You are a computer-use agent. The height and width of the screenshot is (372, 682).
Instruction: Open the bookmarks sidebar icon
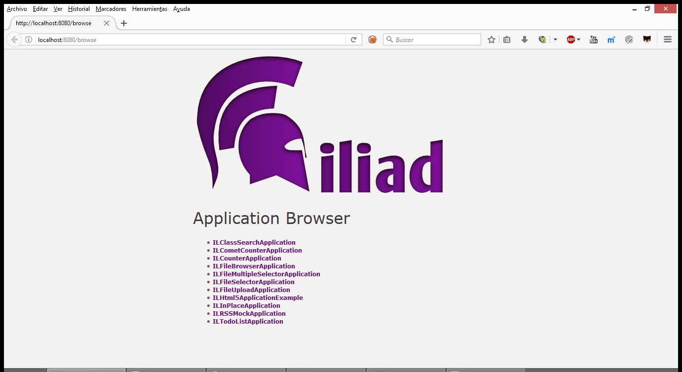507,39
